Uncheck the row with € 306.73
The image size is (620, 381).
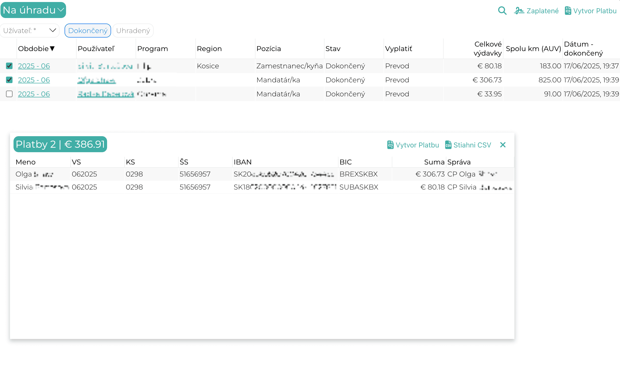click(9, 80)
